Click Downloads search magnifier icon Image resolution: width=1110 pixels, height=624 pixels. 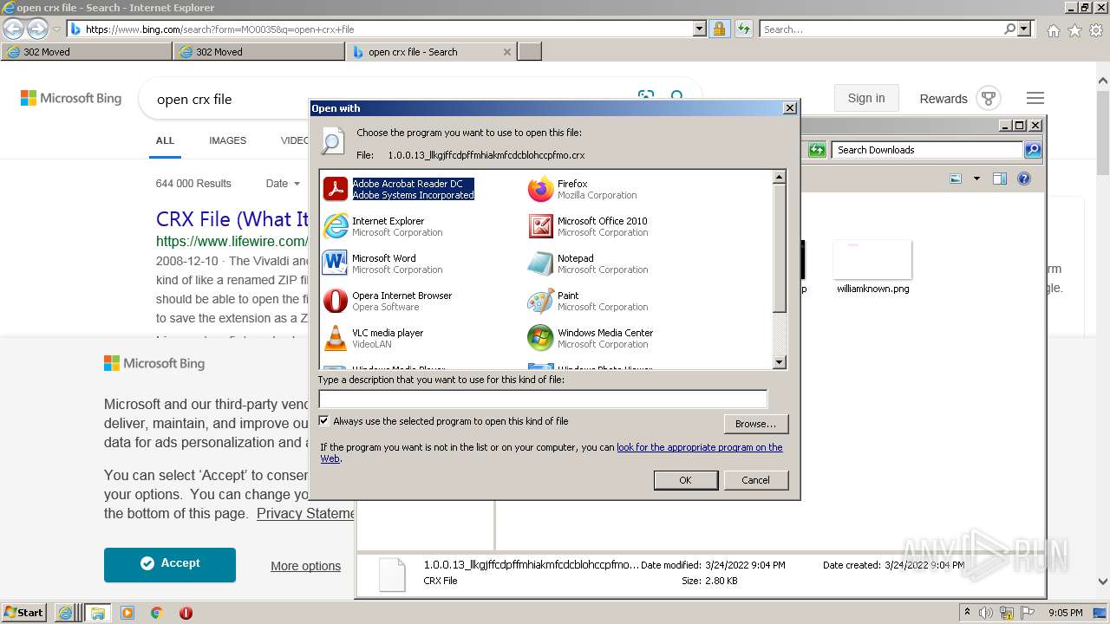1033,150
